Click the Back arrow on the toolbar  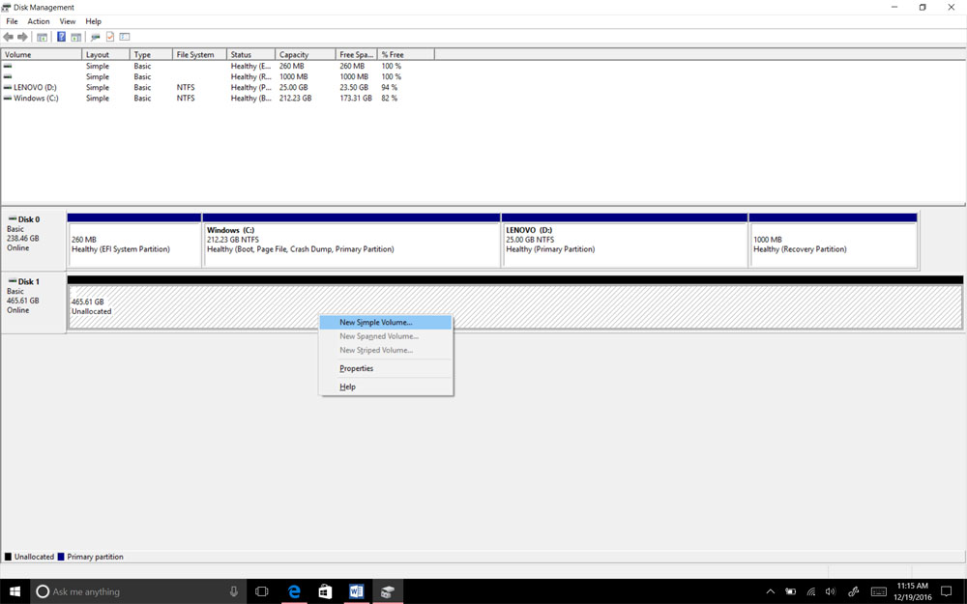coord(8,37)
